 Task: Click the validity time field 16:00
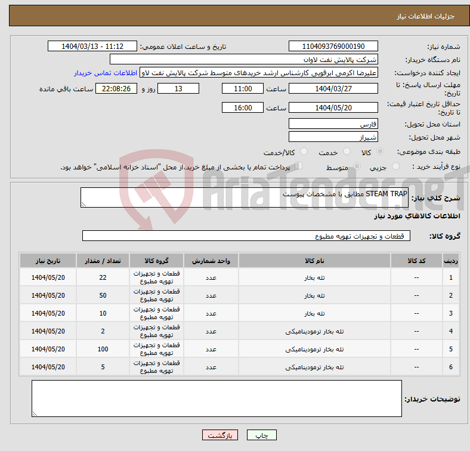[x=243, y=107]
